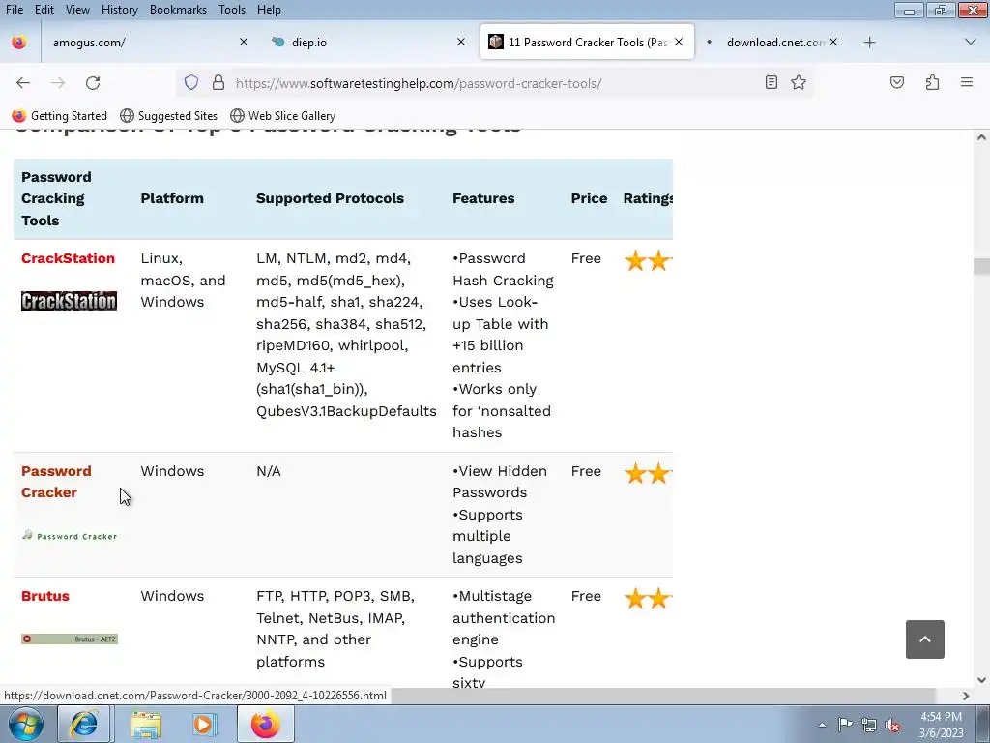Screen dimensions: 990x743
Task: Click the Firefox taskbar icon
Action: 265,724
